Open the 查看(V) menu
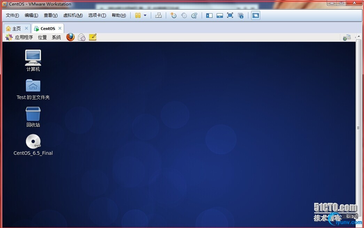Viewport: 364px width, 228px height. coord(51,15)
